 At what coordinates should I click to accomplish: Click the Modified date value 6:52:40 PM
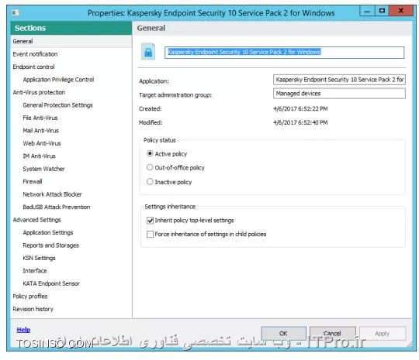pyautogui.click(x=300, y=122)
